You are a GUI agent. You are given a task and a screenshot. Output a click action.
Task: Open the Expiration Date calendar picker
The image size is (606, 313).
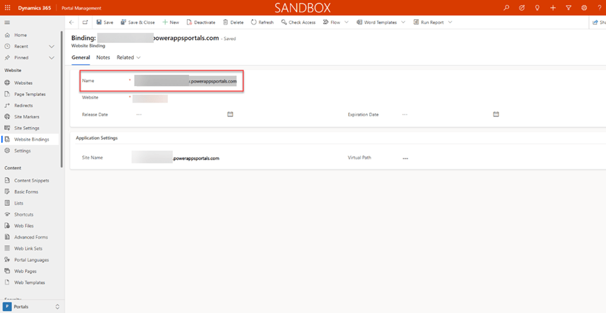click(496, 114)
